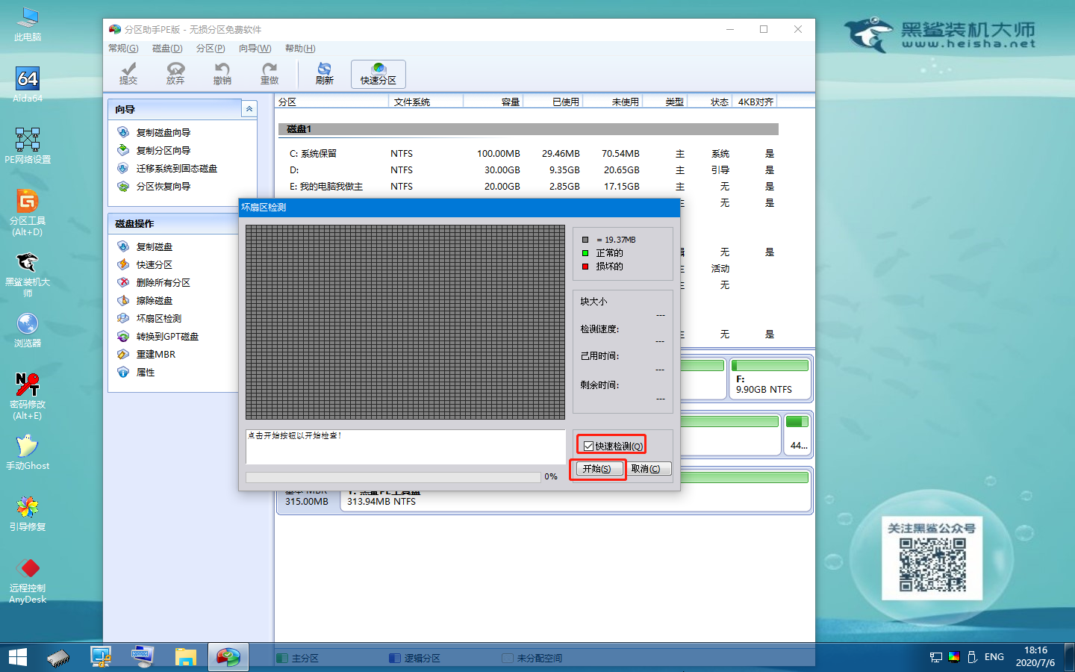The image size is (1075, 672).
Task: Open the 帮助(H) menu
Action: (x=300, y=48)
